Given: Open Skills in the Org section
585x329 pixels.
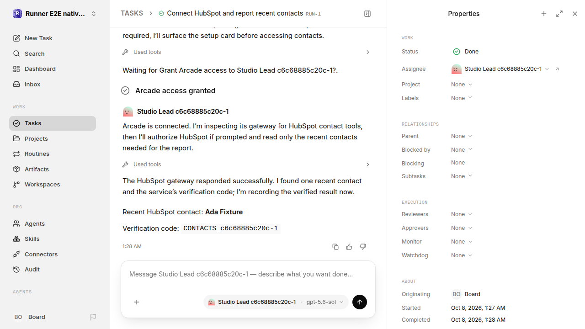Looking at the screenshot, I should click(53, 239).
